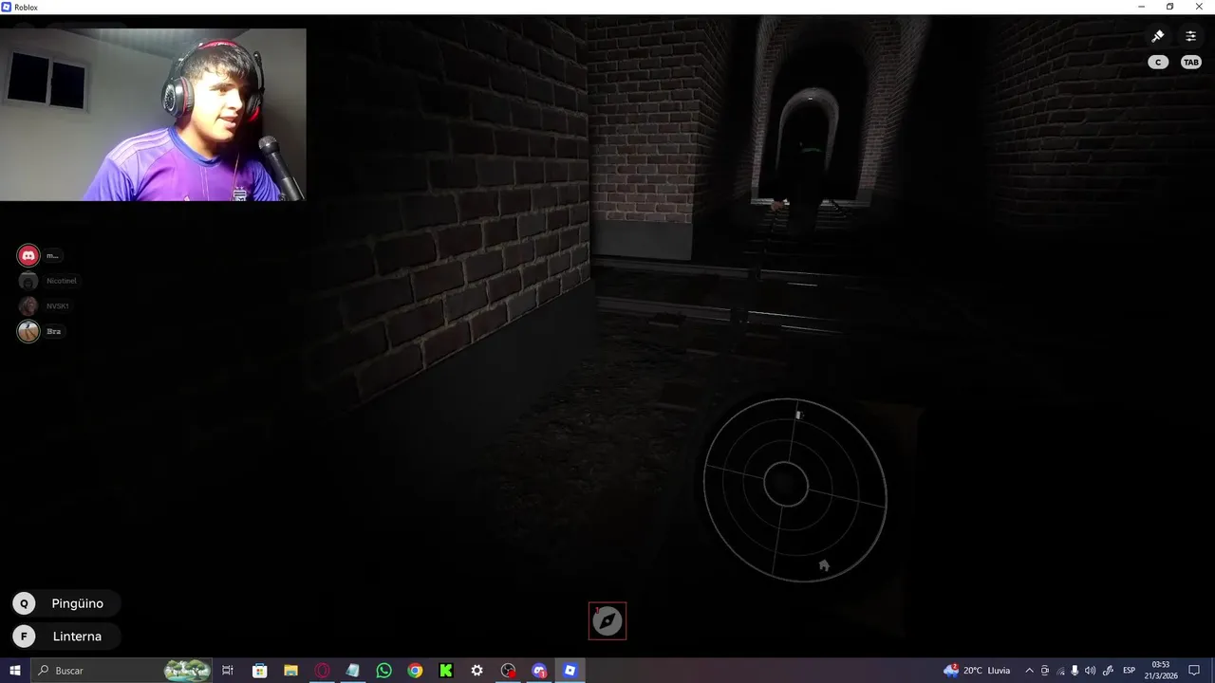Click the Nicotinel name label

tap(62, 281)
